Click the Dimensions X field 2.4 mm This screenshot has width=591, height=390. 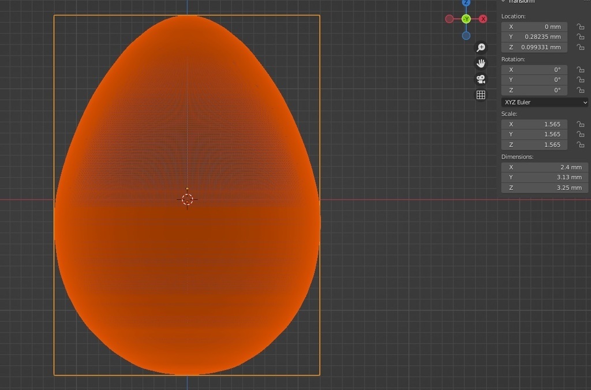pyautogui.click(x=545, y=167)
